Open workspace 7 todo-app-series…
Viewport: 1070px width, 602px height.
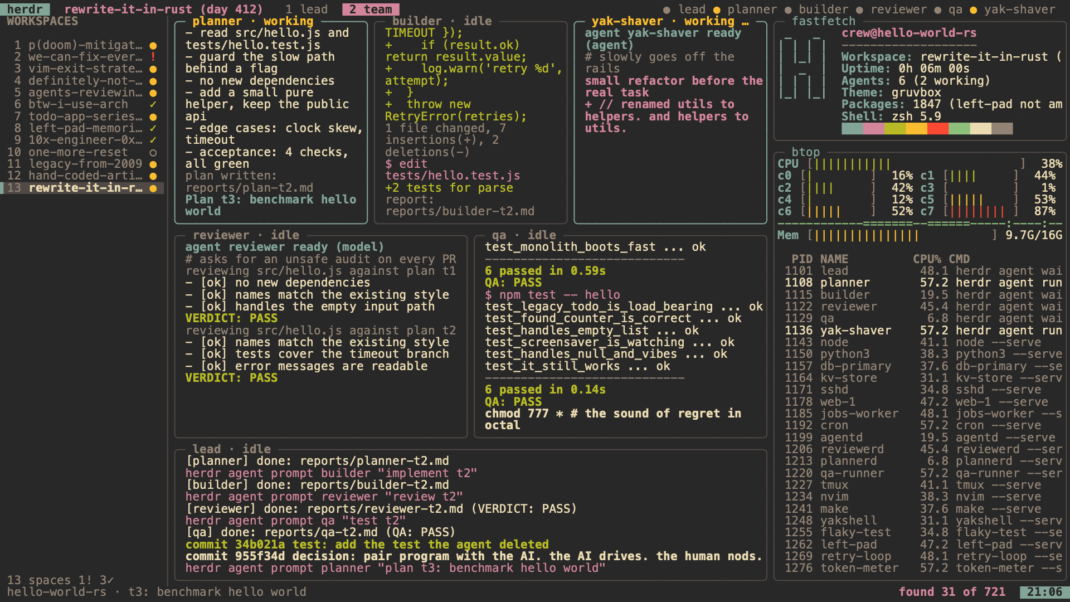click(82, 116)
